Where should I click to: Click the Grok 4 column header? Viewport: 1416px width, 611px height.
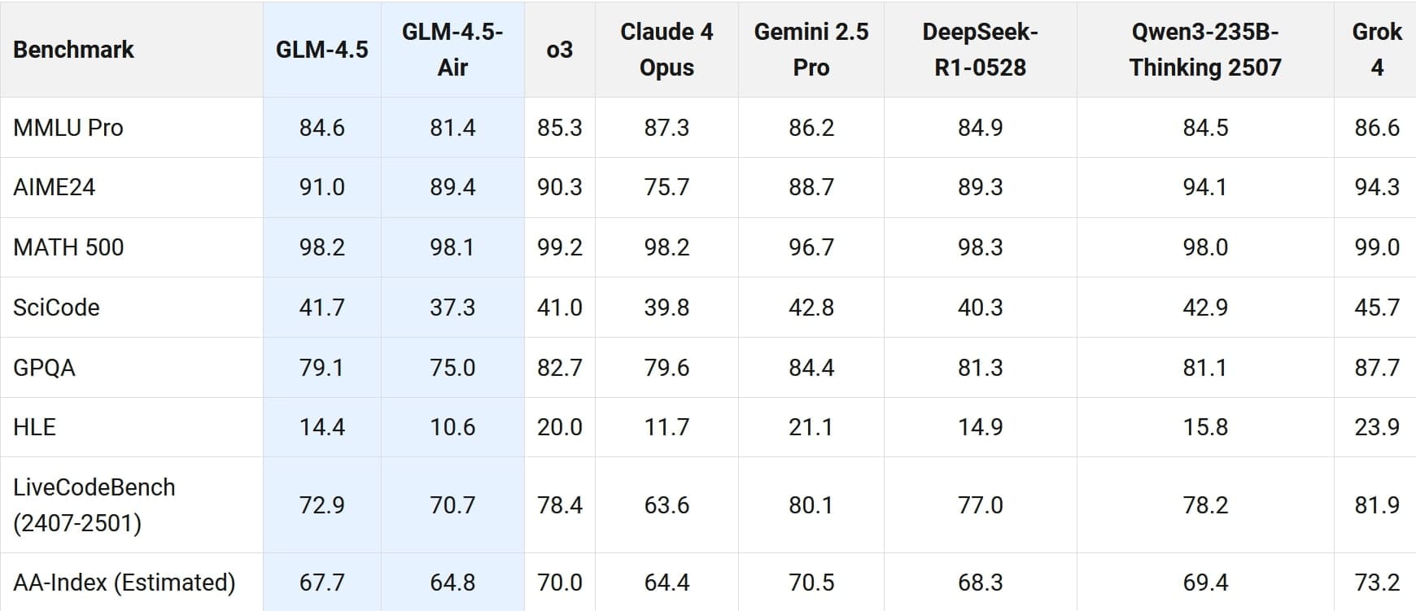coord(1376,50)
